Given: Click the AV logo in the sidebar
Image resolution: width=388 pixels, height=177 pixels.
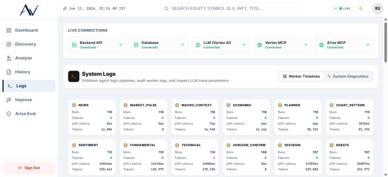Looking at the screenshot, I should pos(29,10).
